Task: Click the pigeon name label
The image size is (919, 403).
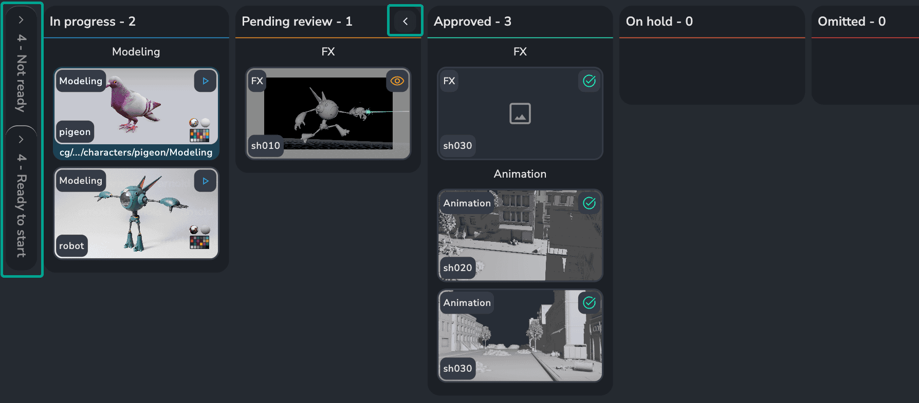Action: 75,132
